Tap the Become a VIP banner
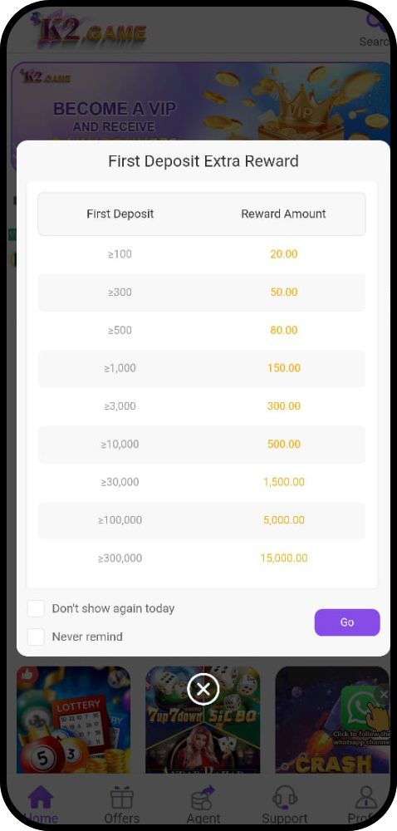The width and height of the screenshot is (397, 831). (x=201, y=101)
